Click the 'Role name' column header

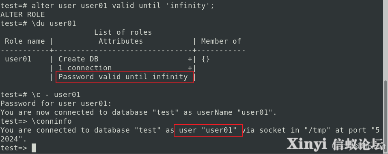click(25, 41)
